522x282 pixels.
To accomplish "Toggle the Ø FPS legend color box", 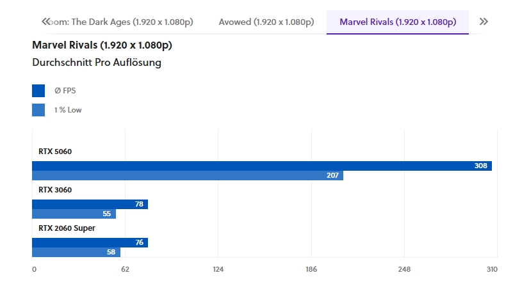I will tap(38, 91).
